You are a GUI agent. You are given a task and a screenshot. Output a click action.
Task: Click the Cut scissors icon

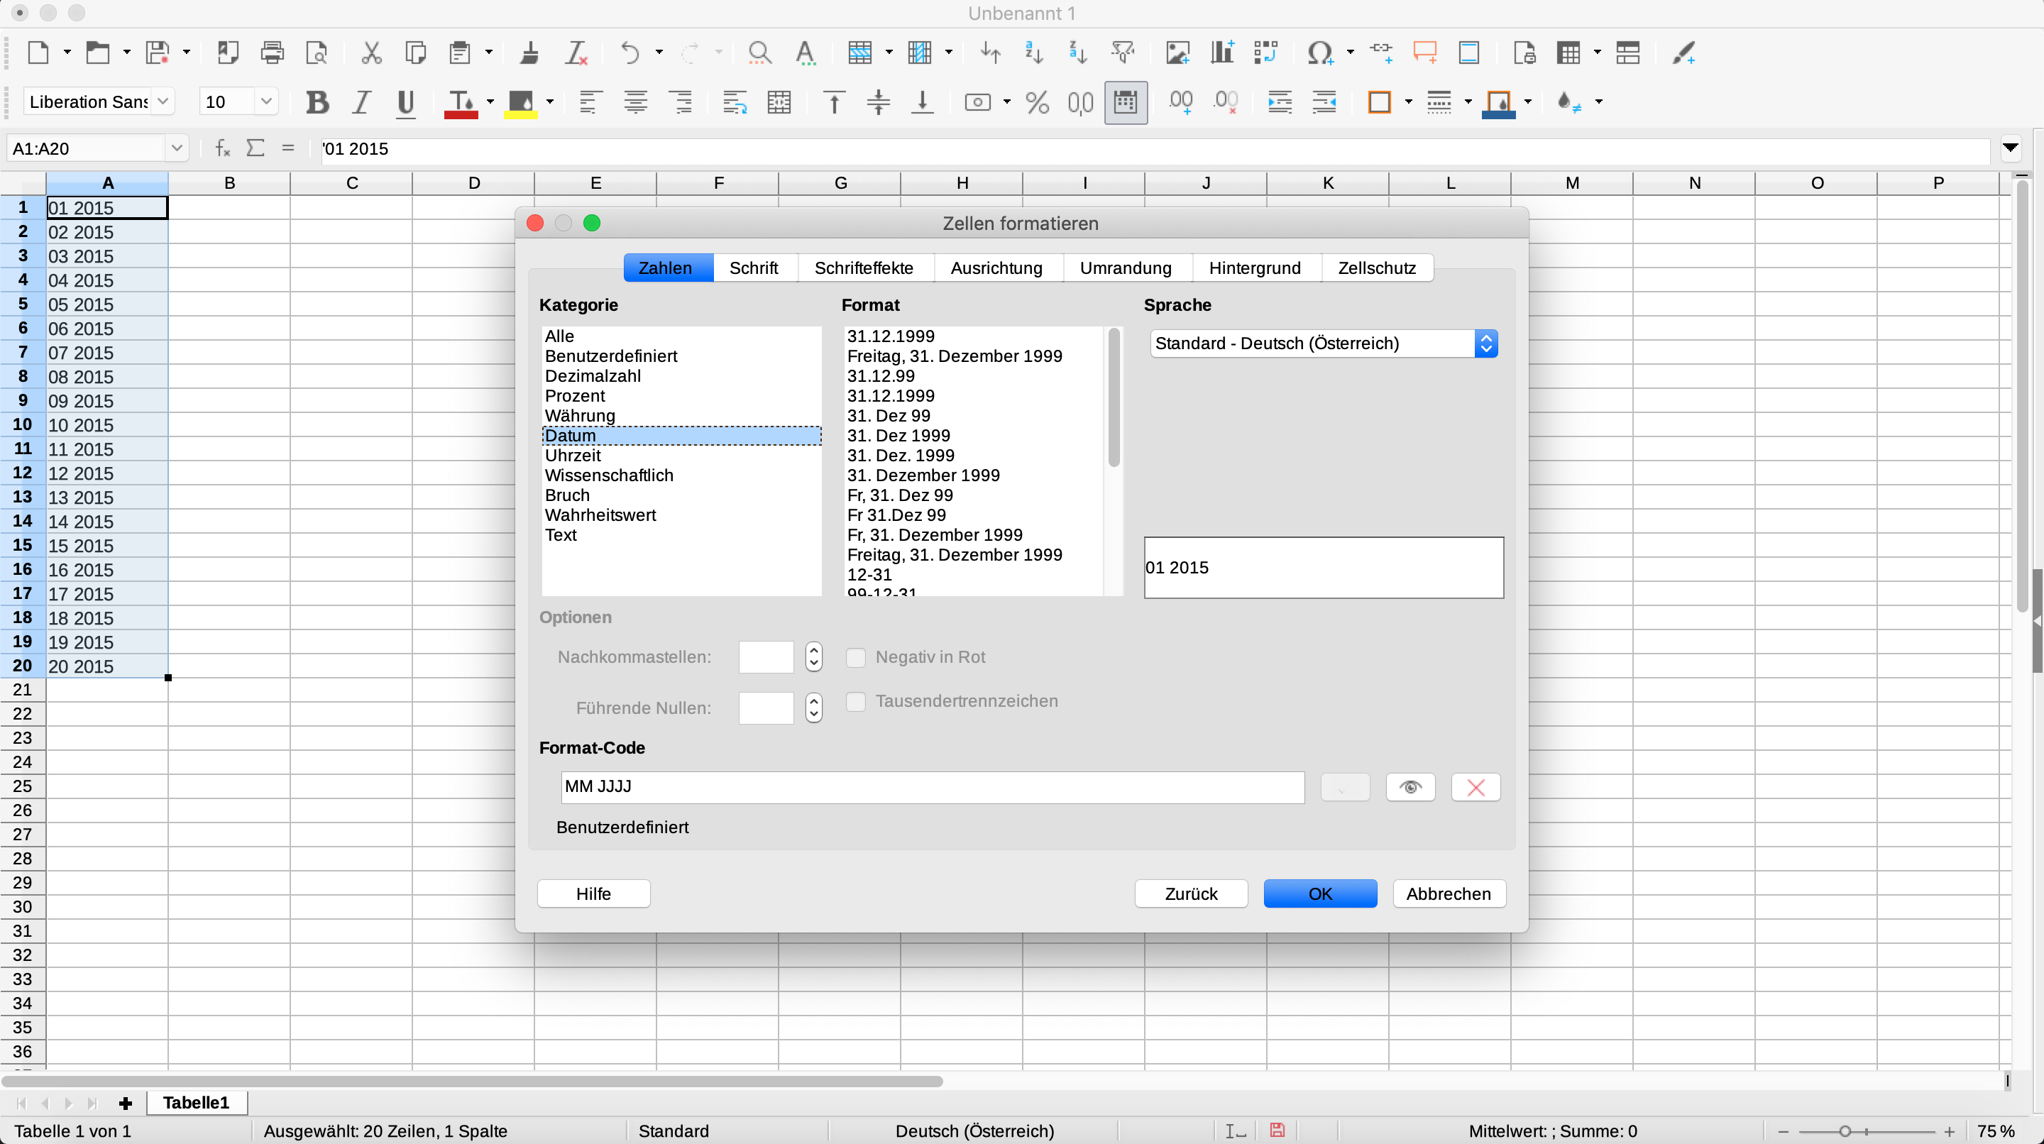click(x=371, y=53)
